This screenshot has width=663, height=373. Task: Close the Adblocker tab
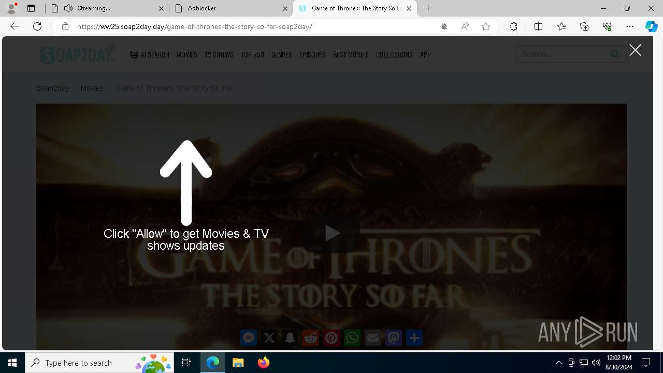pyautogui.click(x=285, y=8)
